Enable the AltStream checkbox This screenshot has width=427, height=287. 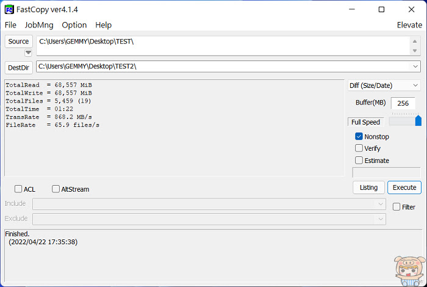(56, 189)
